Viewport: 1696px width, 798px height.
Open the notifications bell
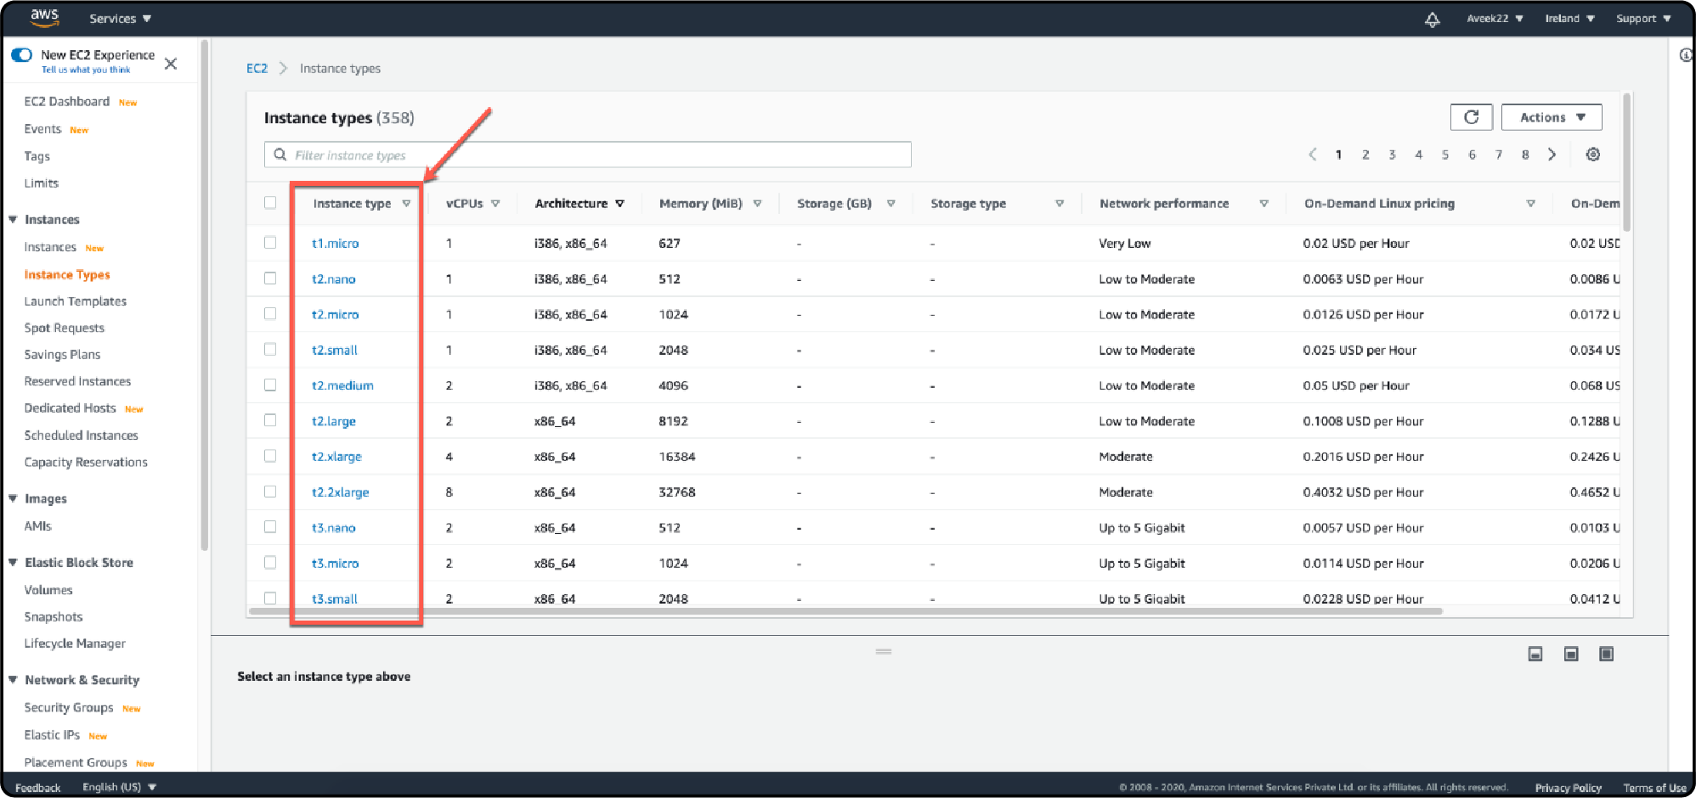1433,19
